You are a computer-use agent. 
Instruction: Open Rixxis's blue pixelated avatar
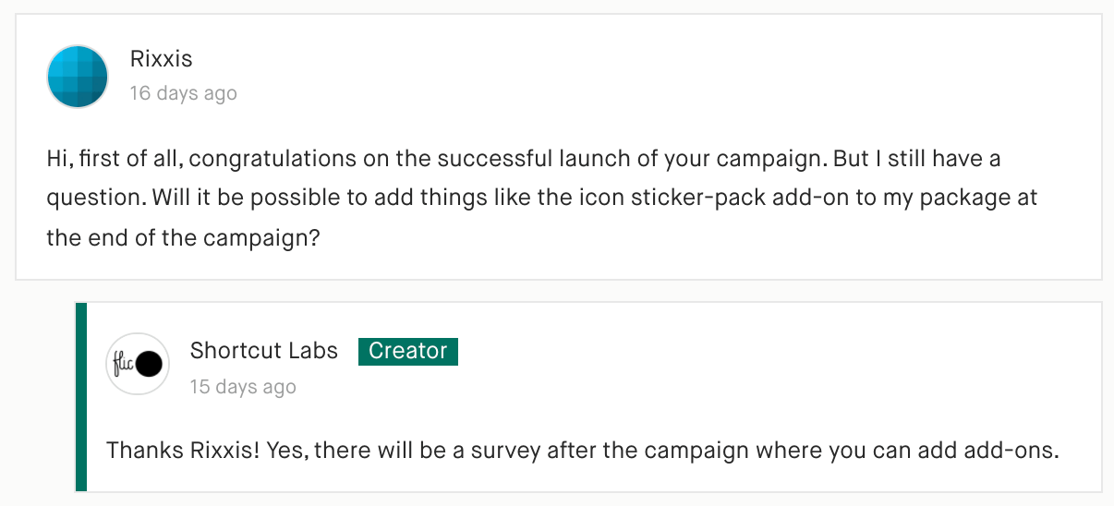[x=79, y=77]
